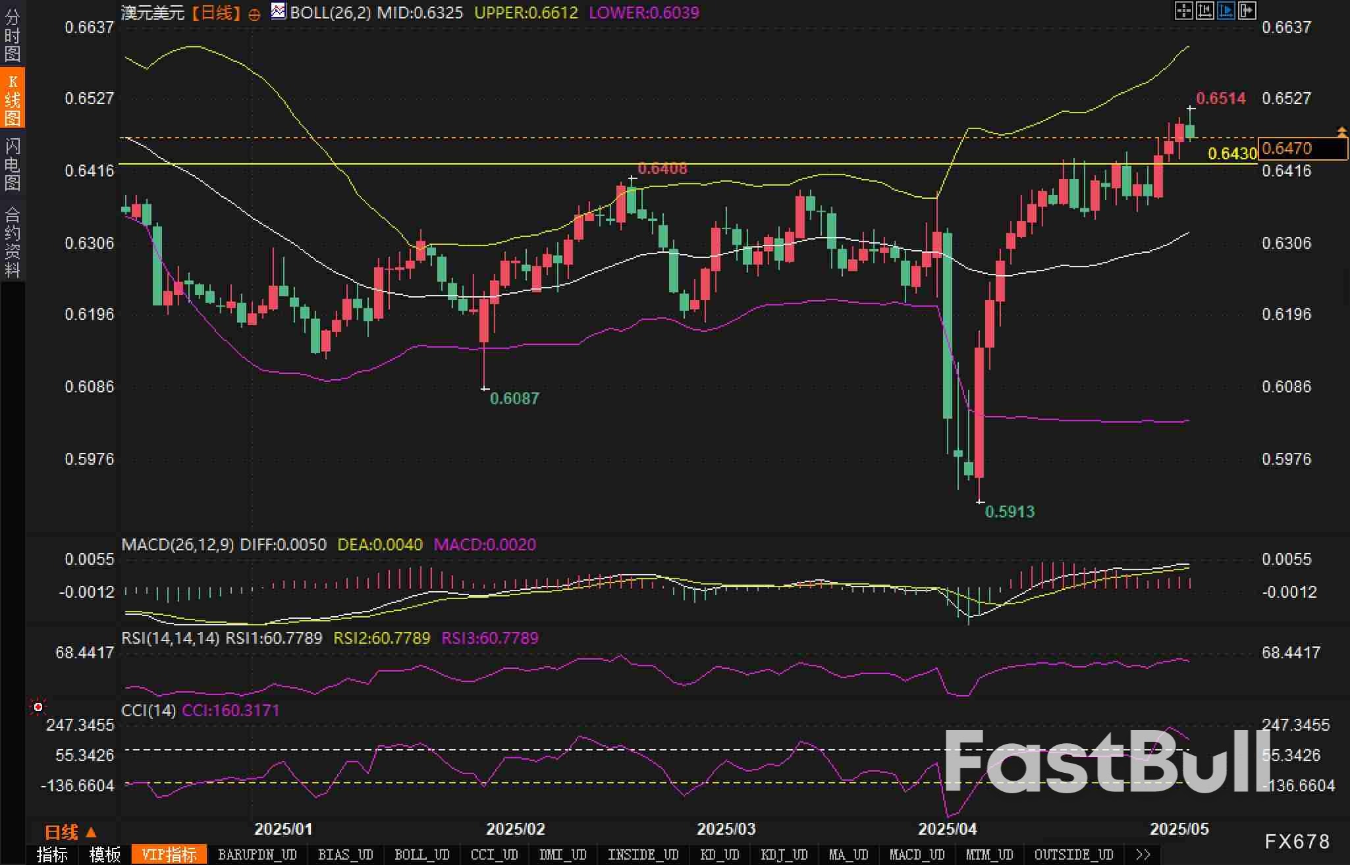The image size is (1350, 865).
Task: Click the rightmost panel-arrow icon
Action: point(1247,11)
